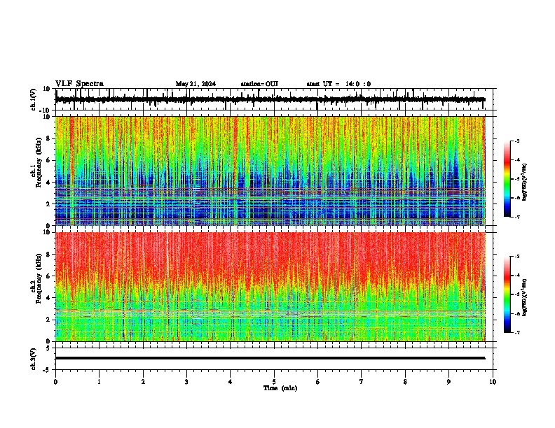The image size is (555, 428).
Task: Click the time axis tick label '7'
Action: click(362, 382)
